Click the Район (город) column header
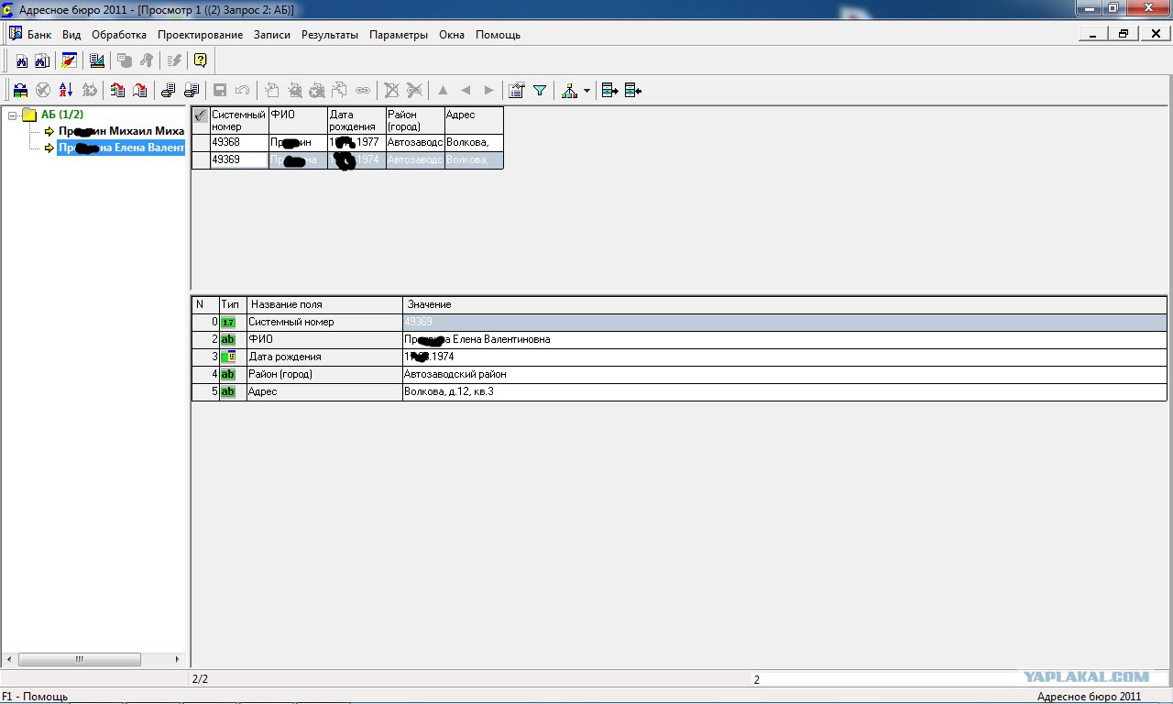The image size is (1173, 704). pyautogui.click(x=415, y=121)
